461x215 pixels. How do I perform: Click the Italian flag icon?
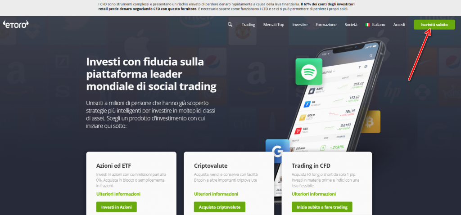[367, 25]
